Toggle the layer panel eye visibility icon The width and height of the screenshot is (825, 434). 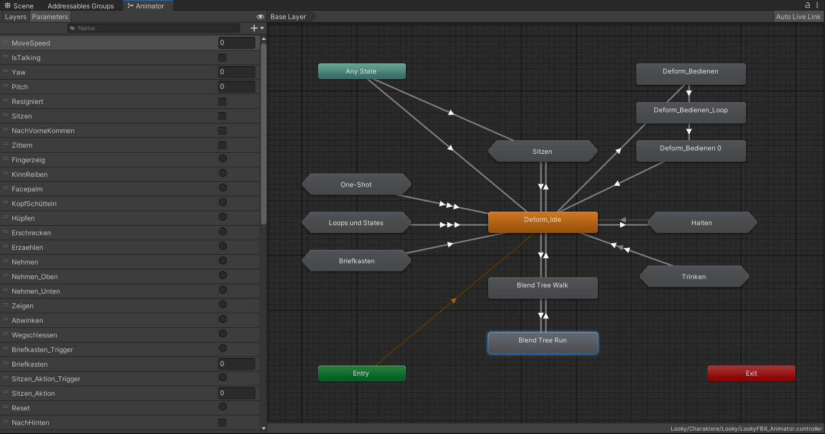click(x=260, y=17)
